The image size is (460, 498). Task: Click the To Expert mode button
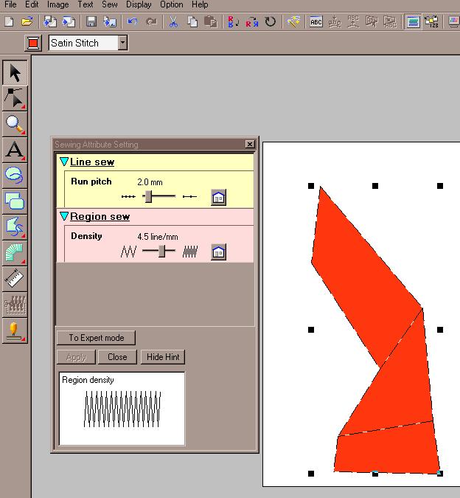click(96, 338)
